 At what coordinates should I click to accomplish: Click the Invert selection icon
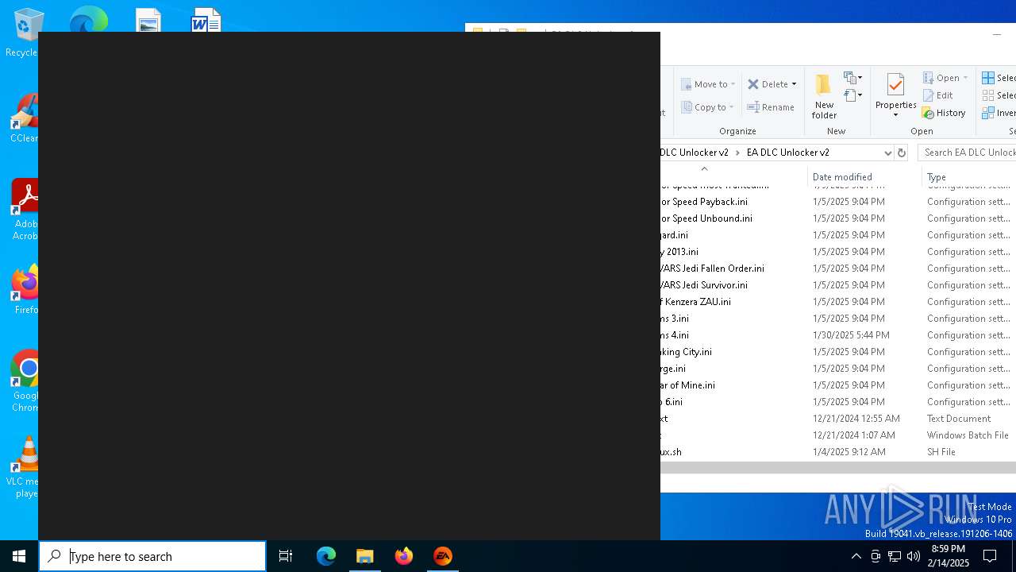point(988,113)
